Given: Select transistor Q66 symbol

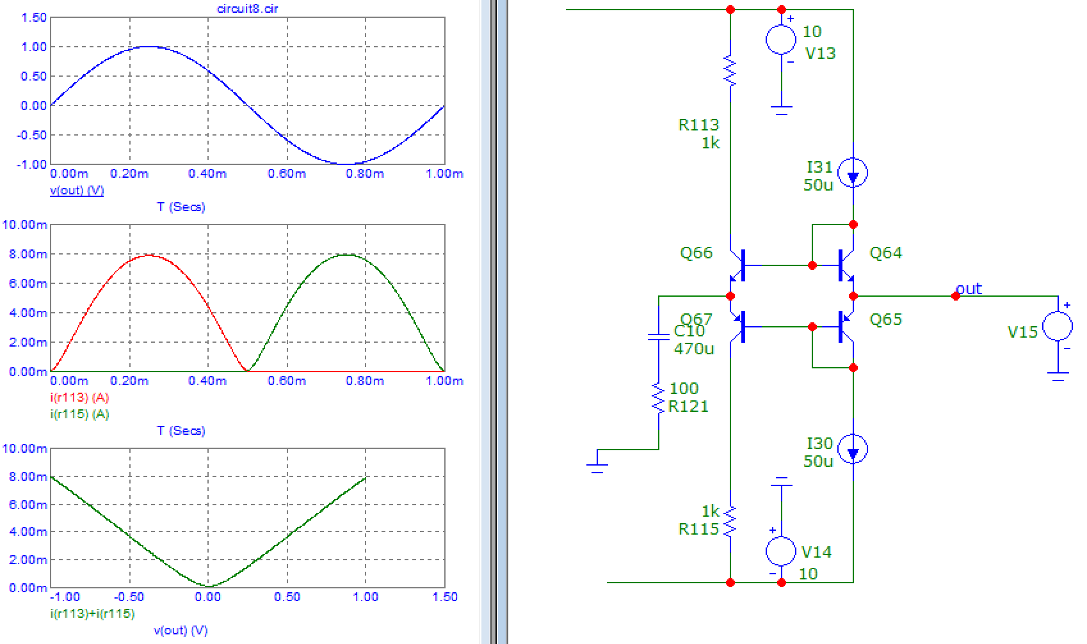Looking at the screenshot, I should pyautogui.click(x=737, y=265).
